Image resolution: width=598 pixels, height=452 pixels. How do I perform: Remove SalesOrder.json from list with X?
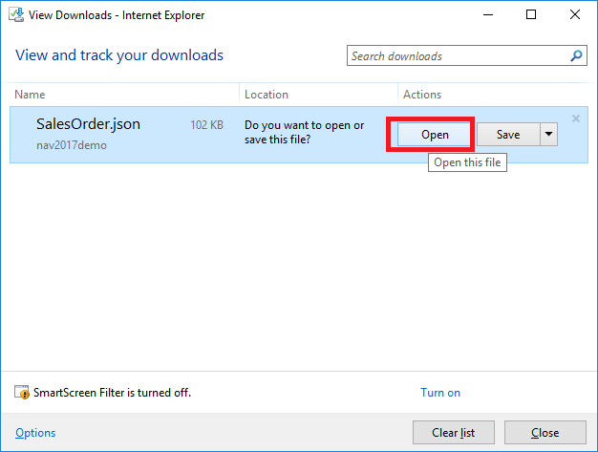click(576, 118)
